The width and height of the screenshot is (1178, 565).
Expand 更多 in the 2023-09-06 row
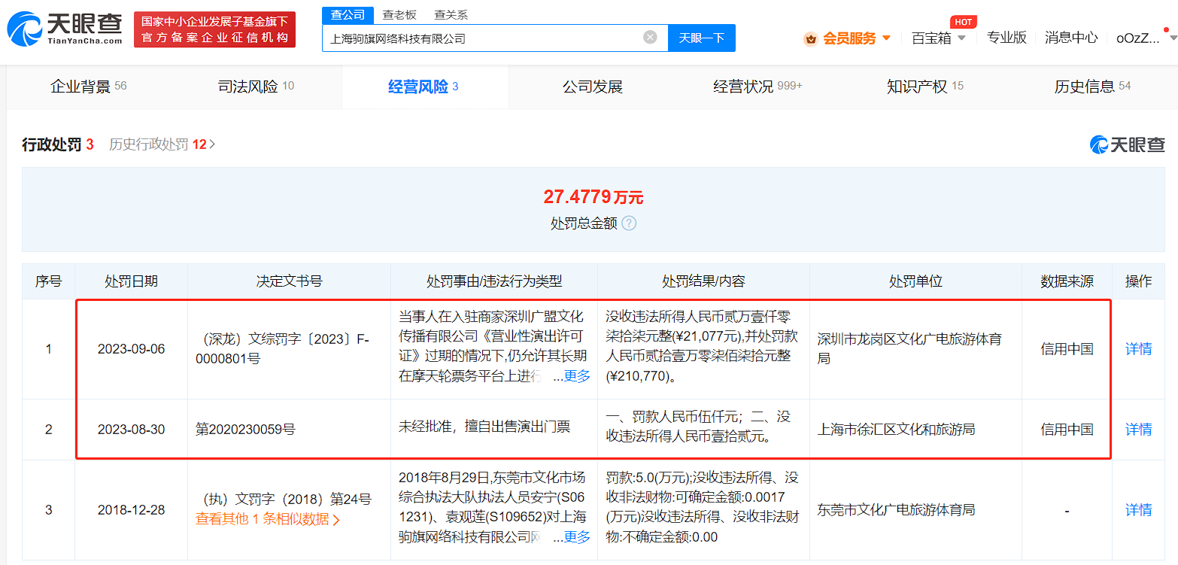tap(577, 377)
